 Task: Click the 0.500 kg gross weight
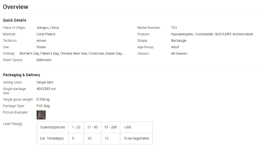tap(43, 99)
